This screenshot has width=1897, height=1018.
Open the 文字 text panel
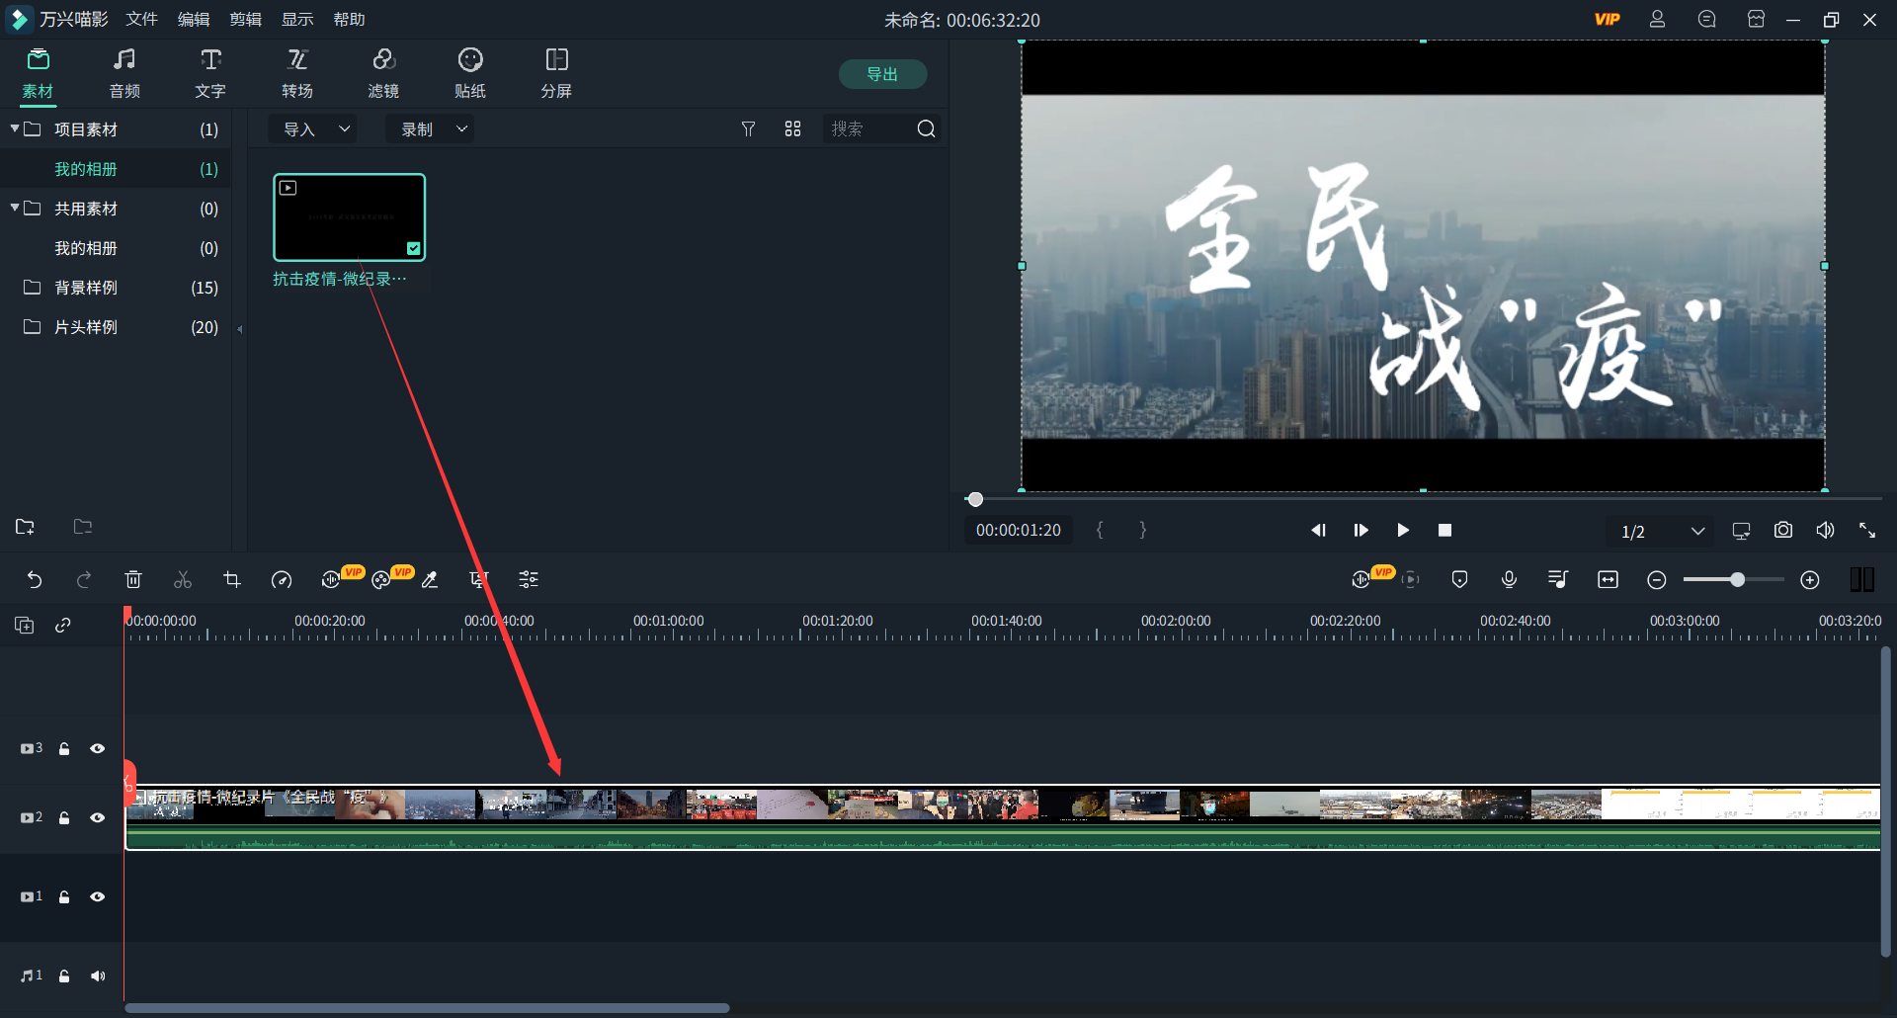click(x=210, y=72)
